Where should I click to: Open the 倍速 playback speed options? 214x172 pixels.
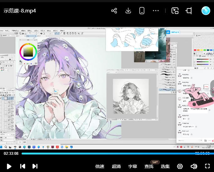[x=100, y=166]
